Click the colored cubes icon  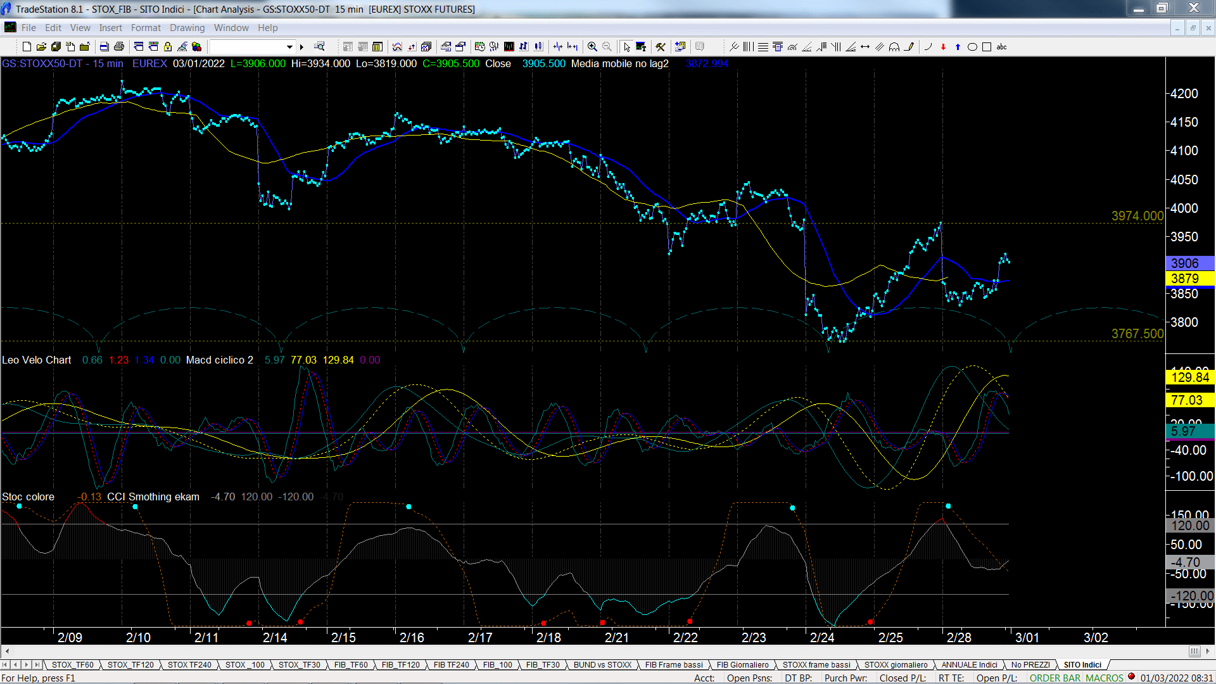tap(197, 47)
